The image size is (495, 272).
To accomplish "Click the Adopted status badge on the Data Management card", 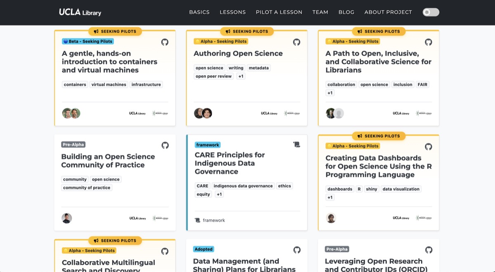I will [x=203, y=249].
